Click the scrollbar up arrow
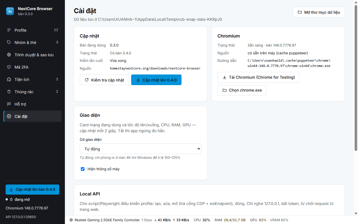The image size is (358, 224). pos(356,2)
